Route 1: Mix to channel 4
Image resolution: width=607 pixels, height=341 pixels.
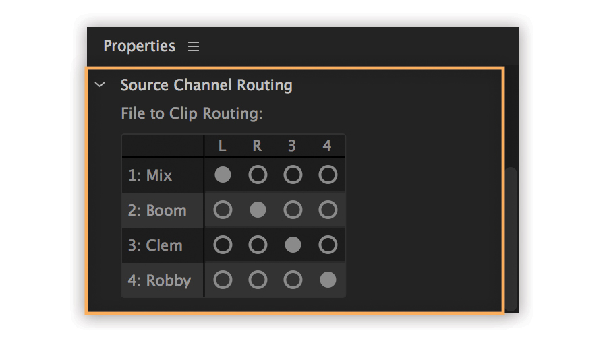328,175
